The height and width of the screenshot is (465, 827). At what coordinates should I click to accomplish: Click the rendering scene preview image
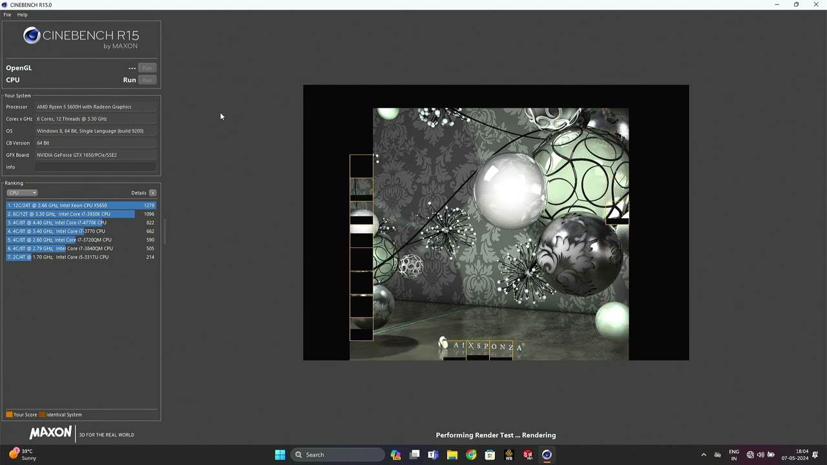click(x=496, y=223)
